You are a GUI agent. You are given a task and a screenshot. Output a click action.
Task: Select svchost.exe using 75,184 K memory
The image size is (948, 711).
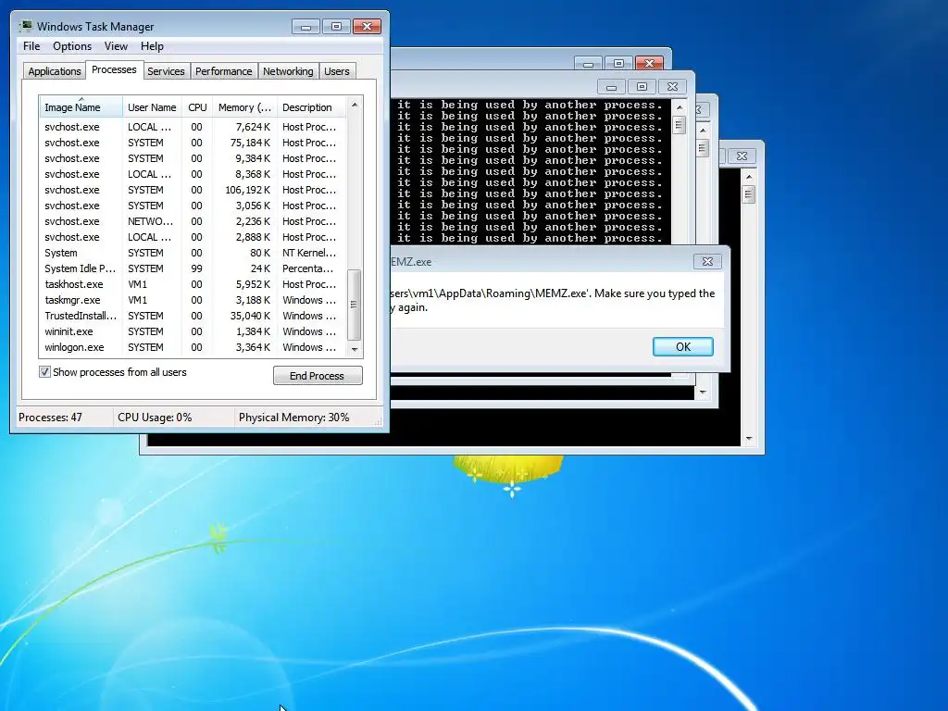click(x=193, y=143)
